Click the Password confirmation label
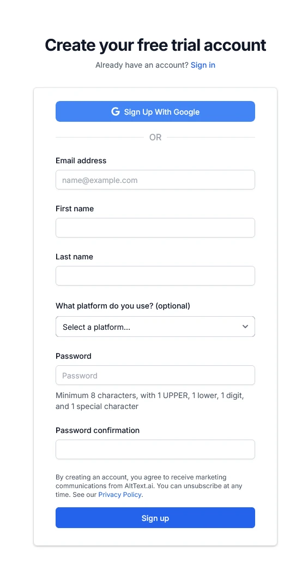The width and height of the screenshot is (308, 581). (x=98, y=430)
